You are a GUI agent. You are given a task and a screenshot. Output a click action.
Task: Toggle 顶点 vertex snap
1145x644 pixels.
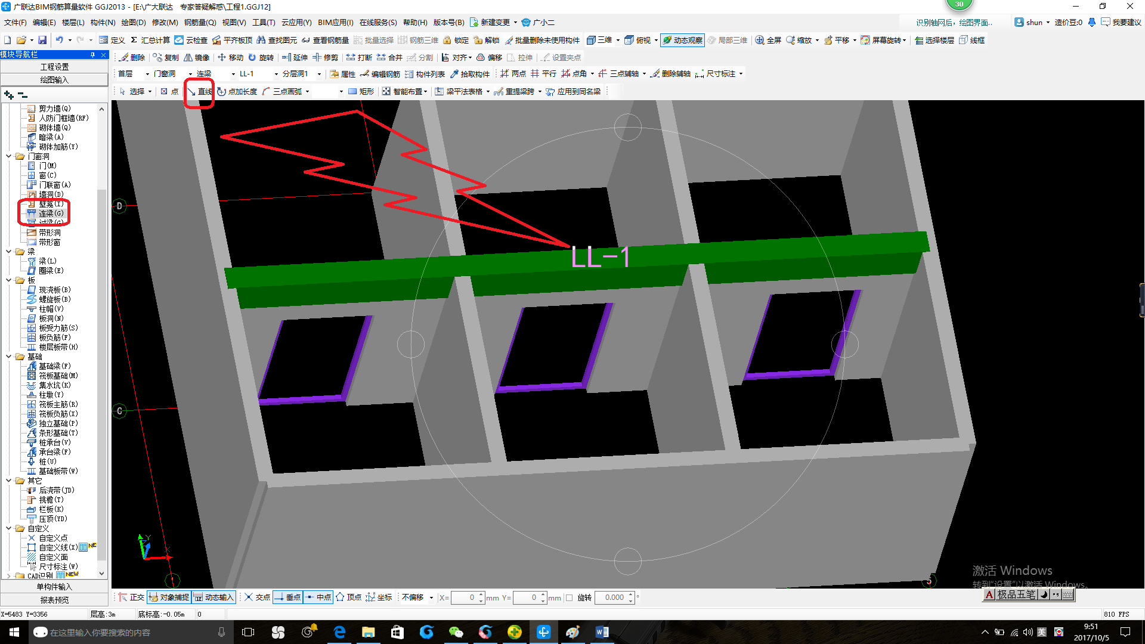[x=348, y=597]
